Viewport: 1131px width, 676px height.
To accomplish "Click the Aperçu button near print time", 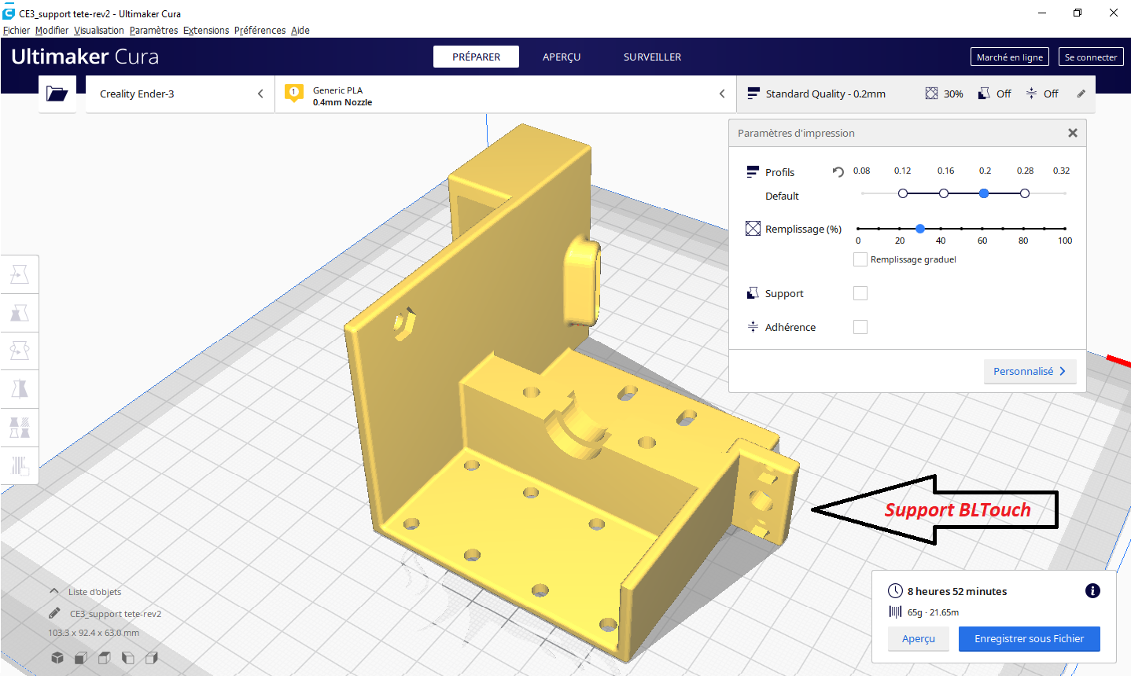I will coord(919,639).
